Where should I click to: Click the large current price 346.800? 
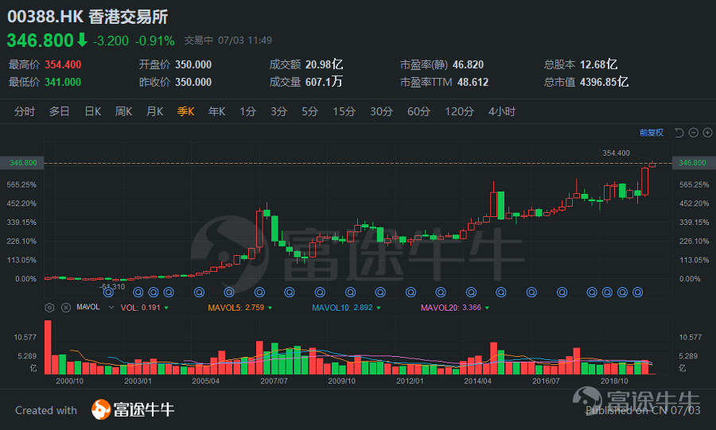point(41,40)
